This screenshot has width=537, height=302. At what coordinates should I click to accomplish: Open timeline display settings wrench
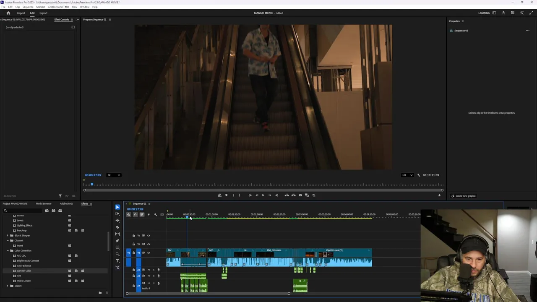[x=155, y=214]
